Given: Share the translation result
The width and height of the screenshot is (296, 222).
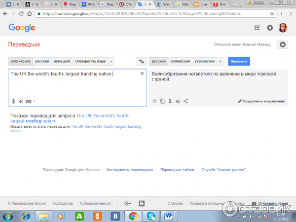Looking at the screenshot, I should (185, 101).
